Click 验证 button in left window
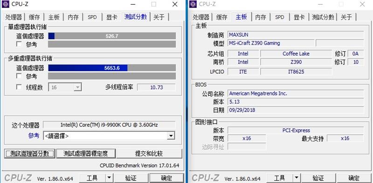The height and width of the screenshot is (183, 373). coord(131,178)
